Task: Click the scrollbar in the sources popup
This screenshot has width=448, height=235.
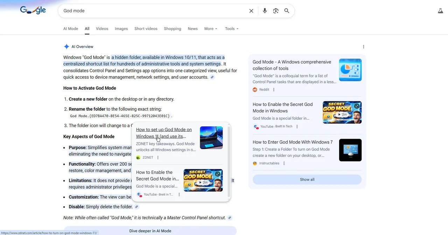Action: pyautogui.click(x=229, y=161)
